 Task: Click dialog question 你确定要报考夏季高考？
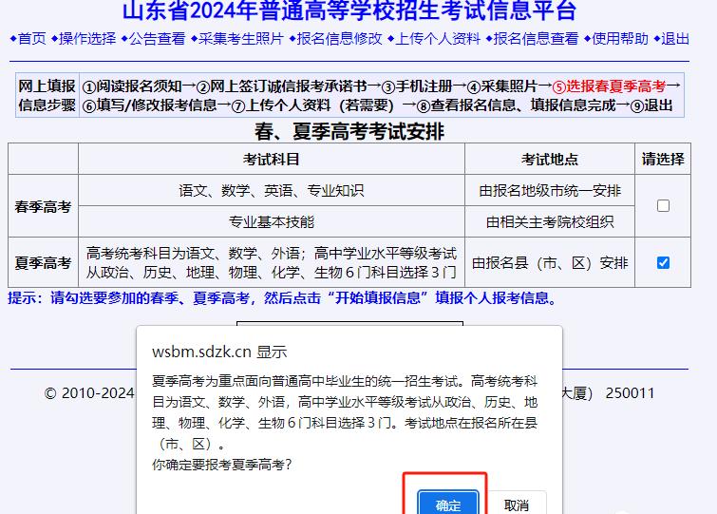tap(222, 465)
